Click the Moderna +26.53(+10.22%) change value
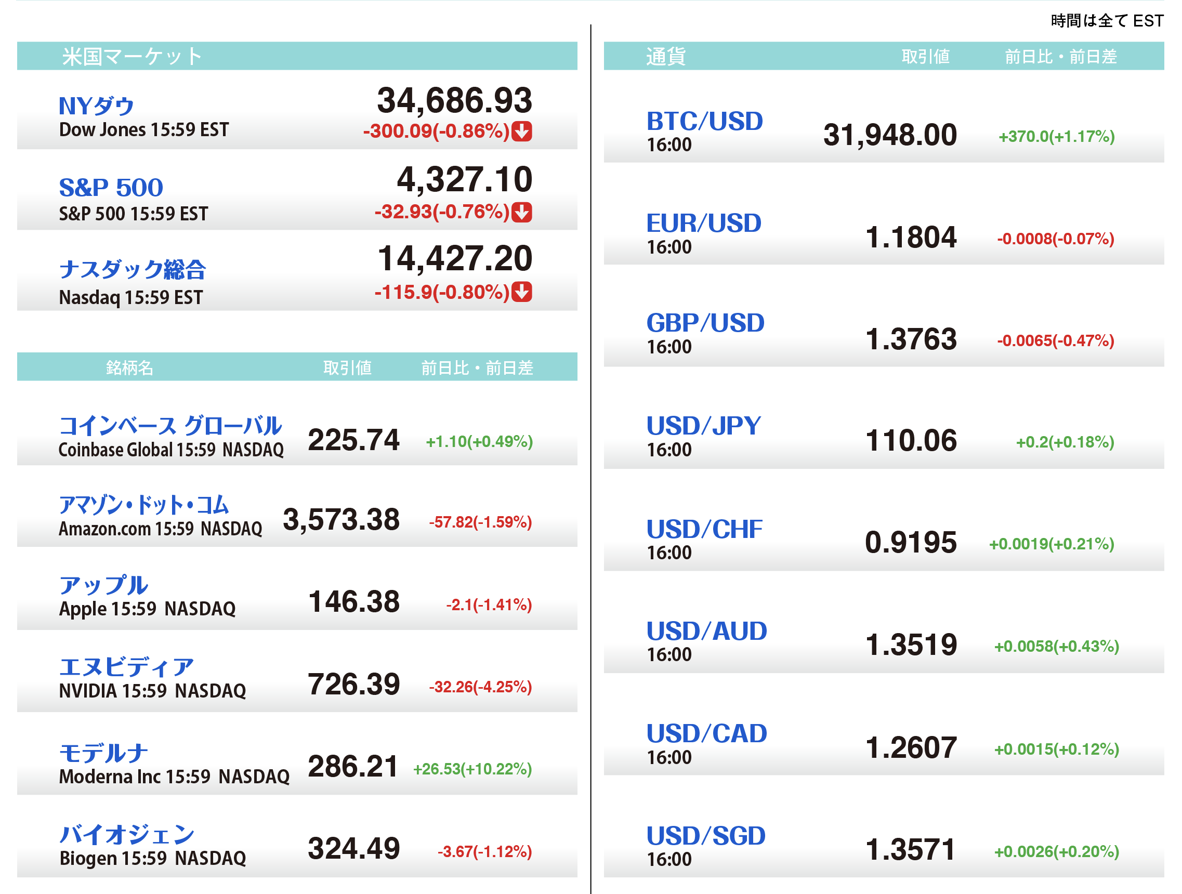Image resolution: width=1182 pixels, height=894 pixels. pyautogui.click(x=472, y=769)
